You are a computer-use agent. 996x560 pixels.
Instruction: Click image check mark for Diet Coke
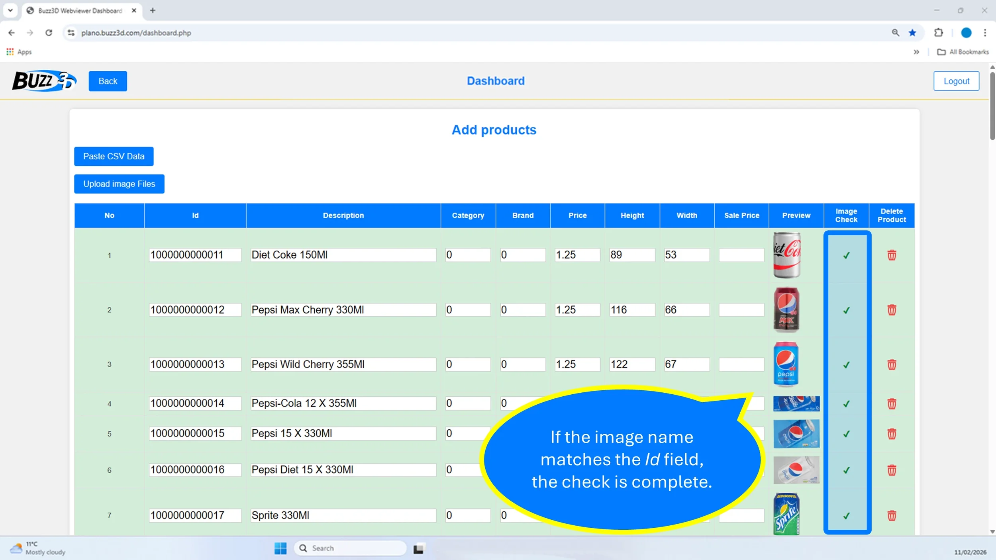click(846, 255)
